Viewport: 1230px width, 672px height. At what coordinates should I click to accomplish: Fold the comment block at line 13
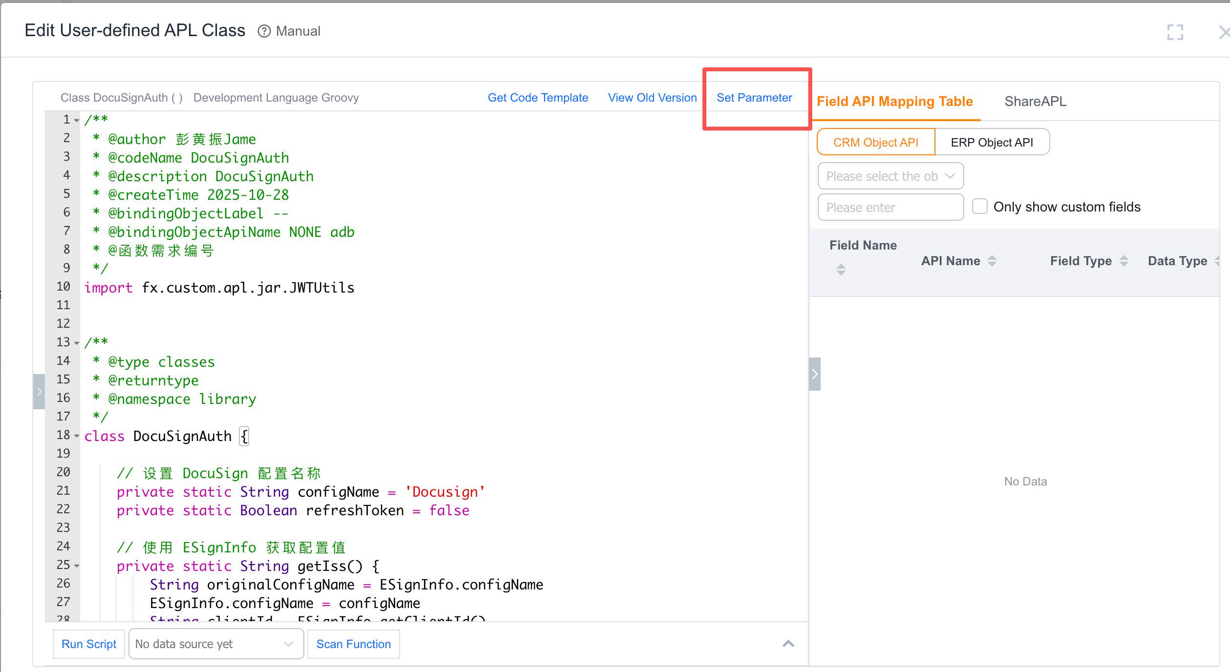point(77,343)
